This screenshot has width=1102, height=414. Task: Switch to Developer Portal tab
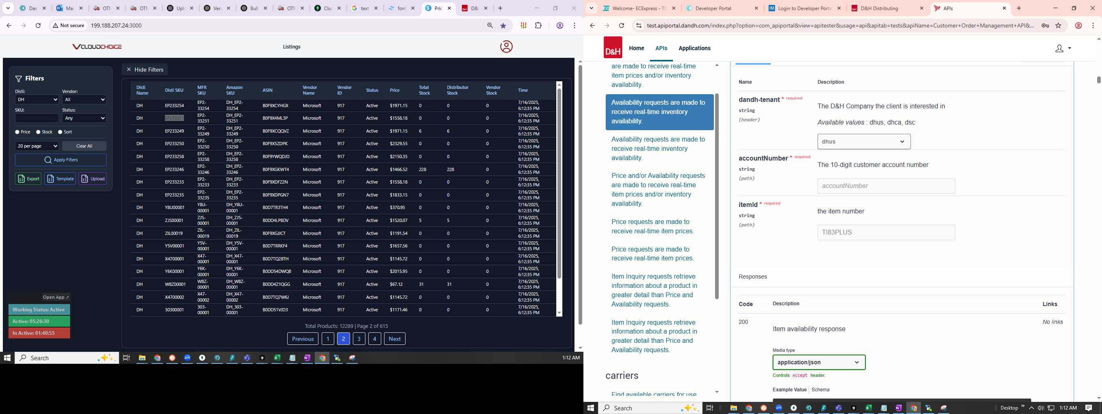tap(721, 8)
